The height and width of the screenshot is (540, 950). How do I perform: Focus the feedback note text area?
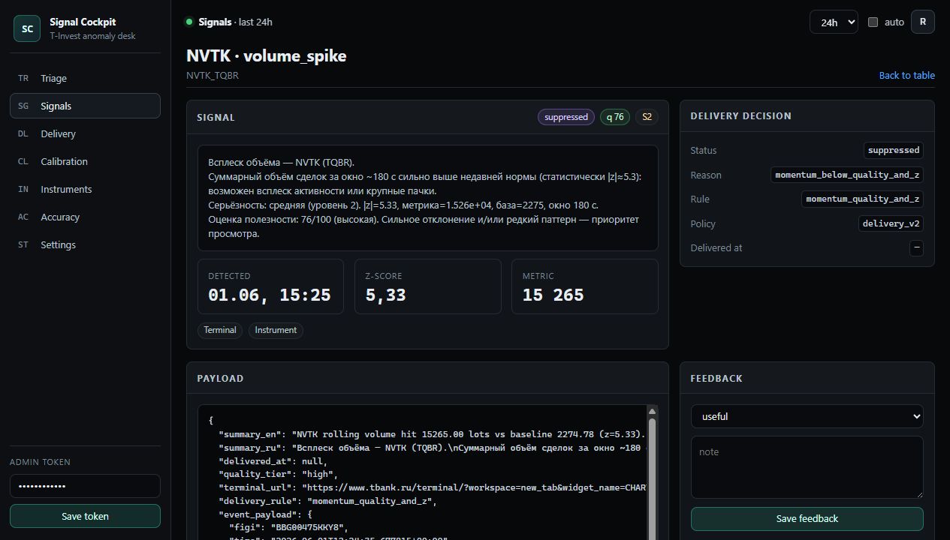pos(807,467)
